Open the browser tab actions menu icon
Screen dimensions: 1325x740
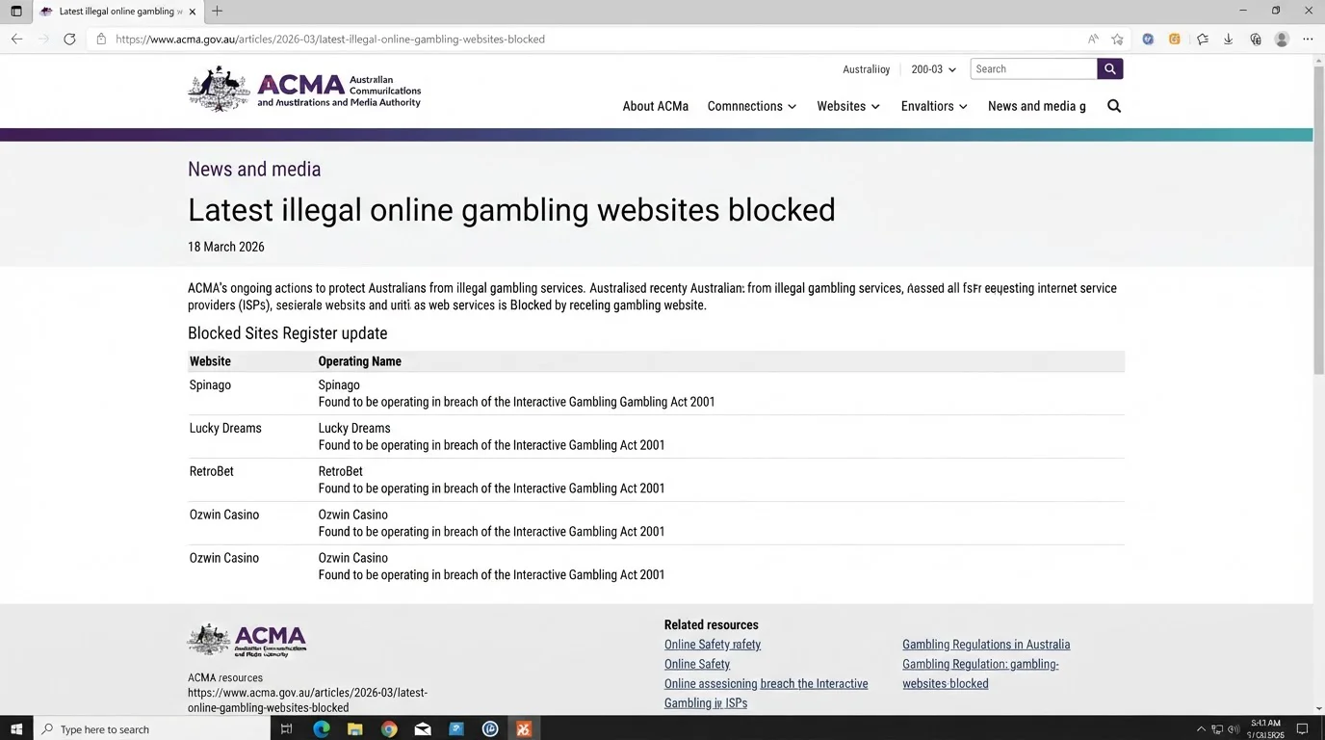16,11
